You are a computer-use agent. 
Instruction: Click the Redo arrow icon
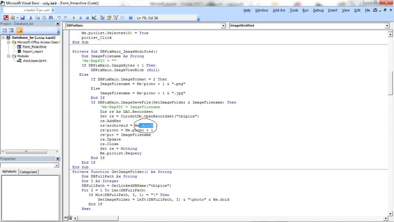[65, 18]
